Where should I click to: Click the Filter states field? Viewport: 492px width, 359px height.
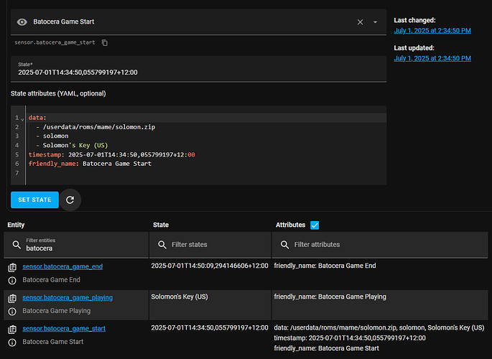coord(210,245)
